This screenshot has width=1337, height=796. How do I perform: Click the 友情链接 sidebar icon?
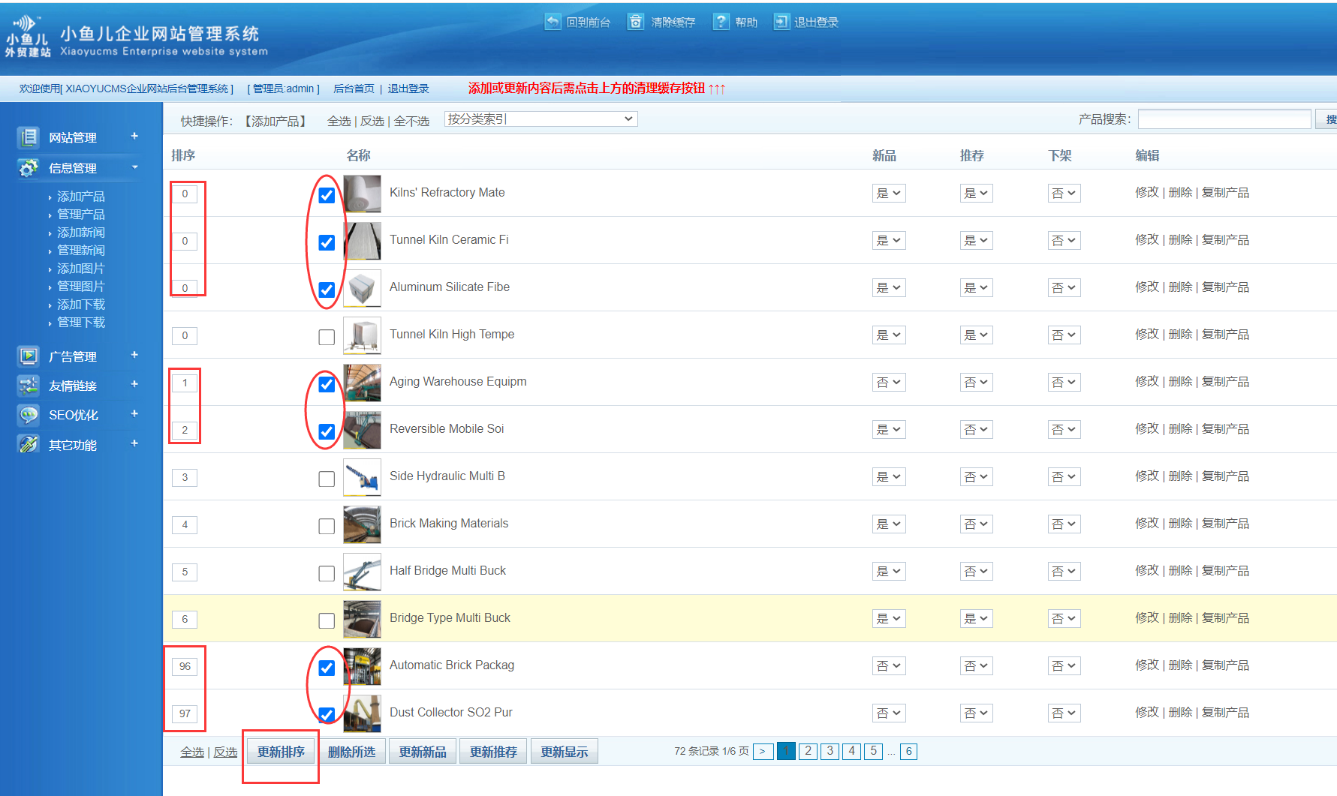[x=29, y=386]
